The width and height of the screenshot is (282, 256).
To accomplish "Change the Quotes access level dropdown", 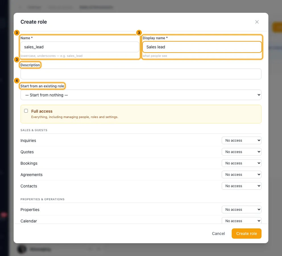I will (241, 152).
